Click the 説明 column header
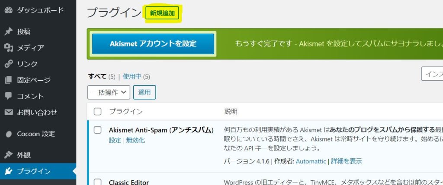 click(x=231, y=112)
